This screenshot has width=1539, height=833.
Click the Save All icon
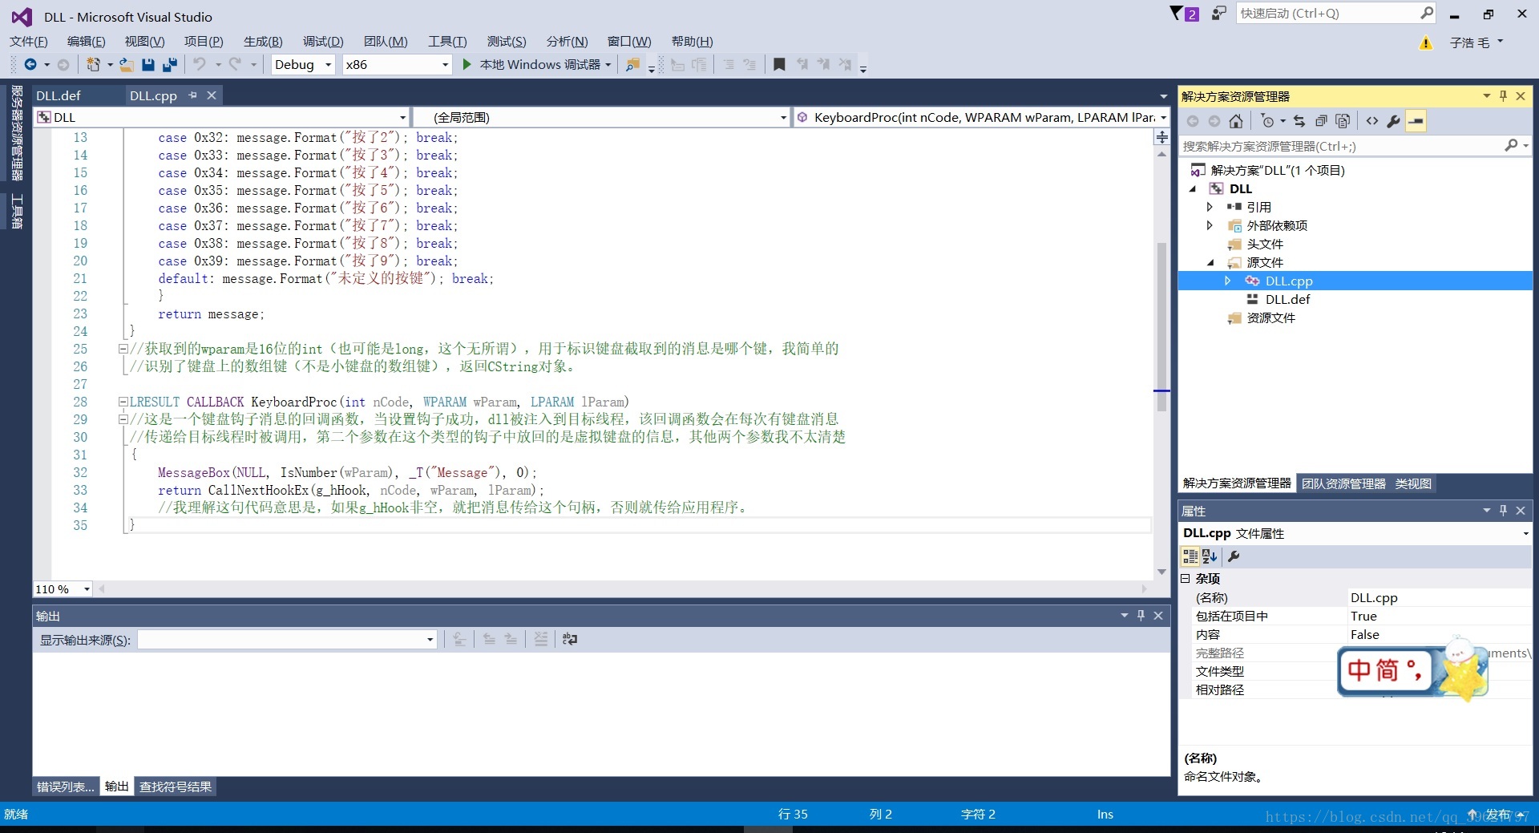coord(170,65)
